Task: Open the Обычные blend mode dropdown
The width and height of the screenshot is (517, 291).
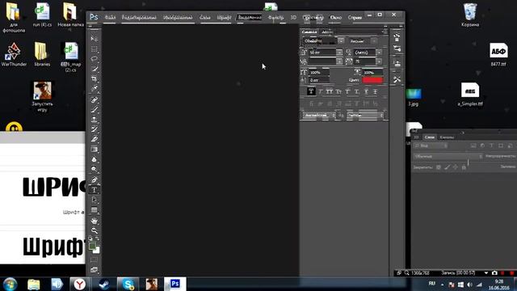Action: coord(448,156)
